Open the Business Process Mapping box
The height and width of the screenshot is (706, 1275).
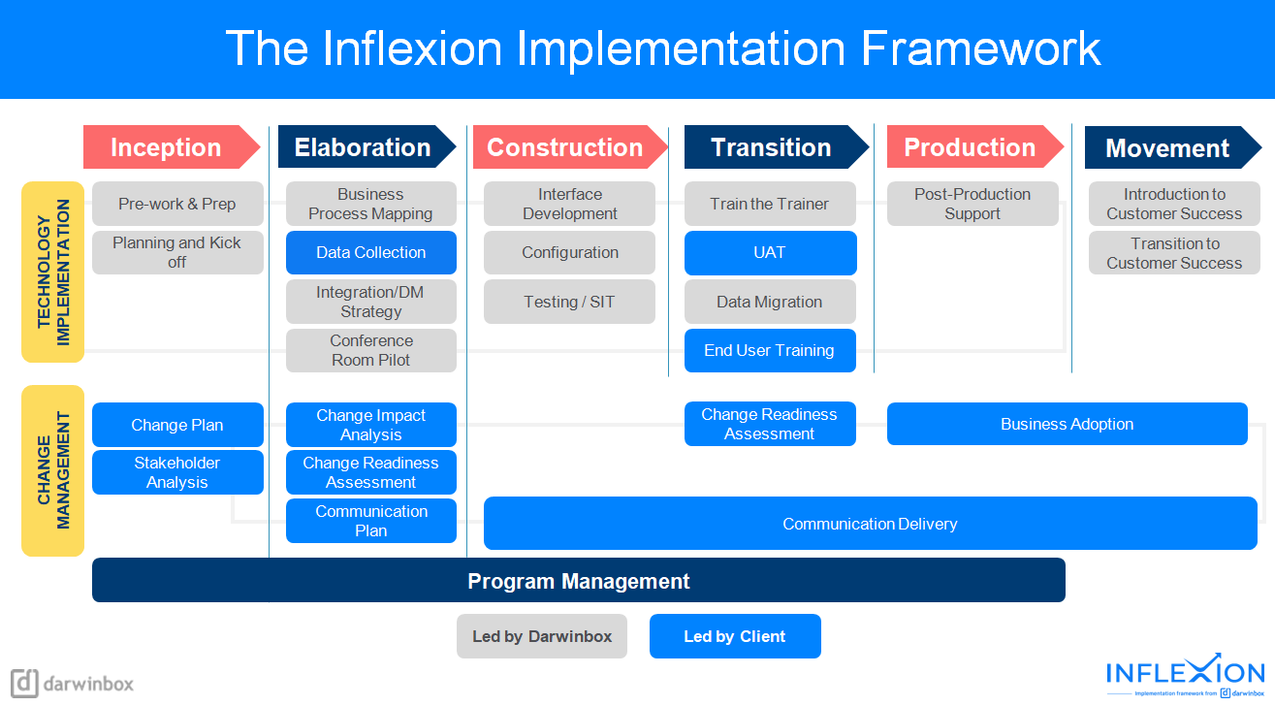click(371, 204)
